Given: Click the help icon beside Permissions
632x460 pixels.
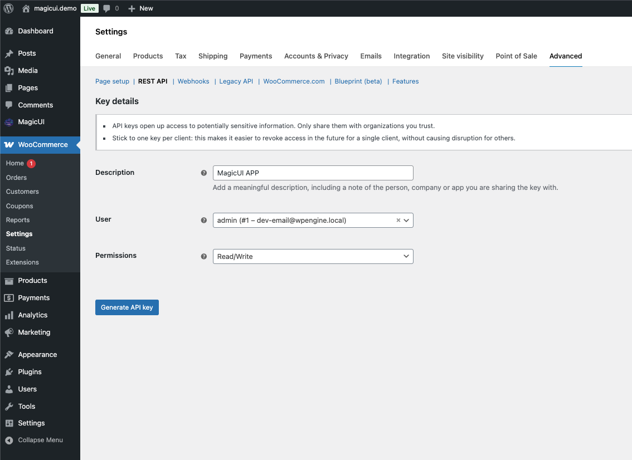Looking at the screenshot, I should (x=204, y=256).
